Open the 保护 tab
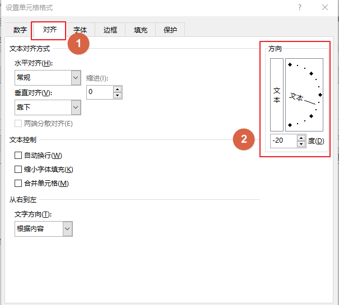The height and width of the screenshot is (305, 339). 170,30
